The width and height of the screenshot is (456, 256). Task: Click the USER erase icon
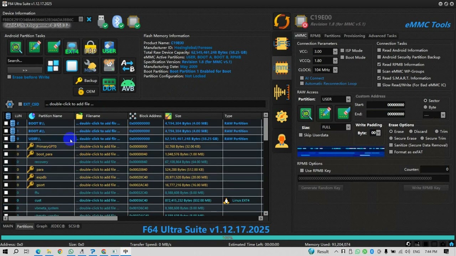coord(109,47)
